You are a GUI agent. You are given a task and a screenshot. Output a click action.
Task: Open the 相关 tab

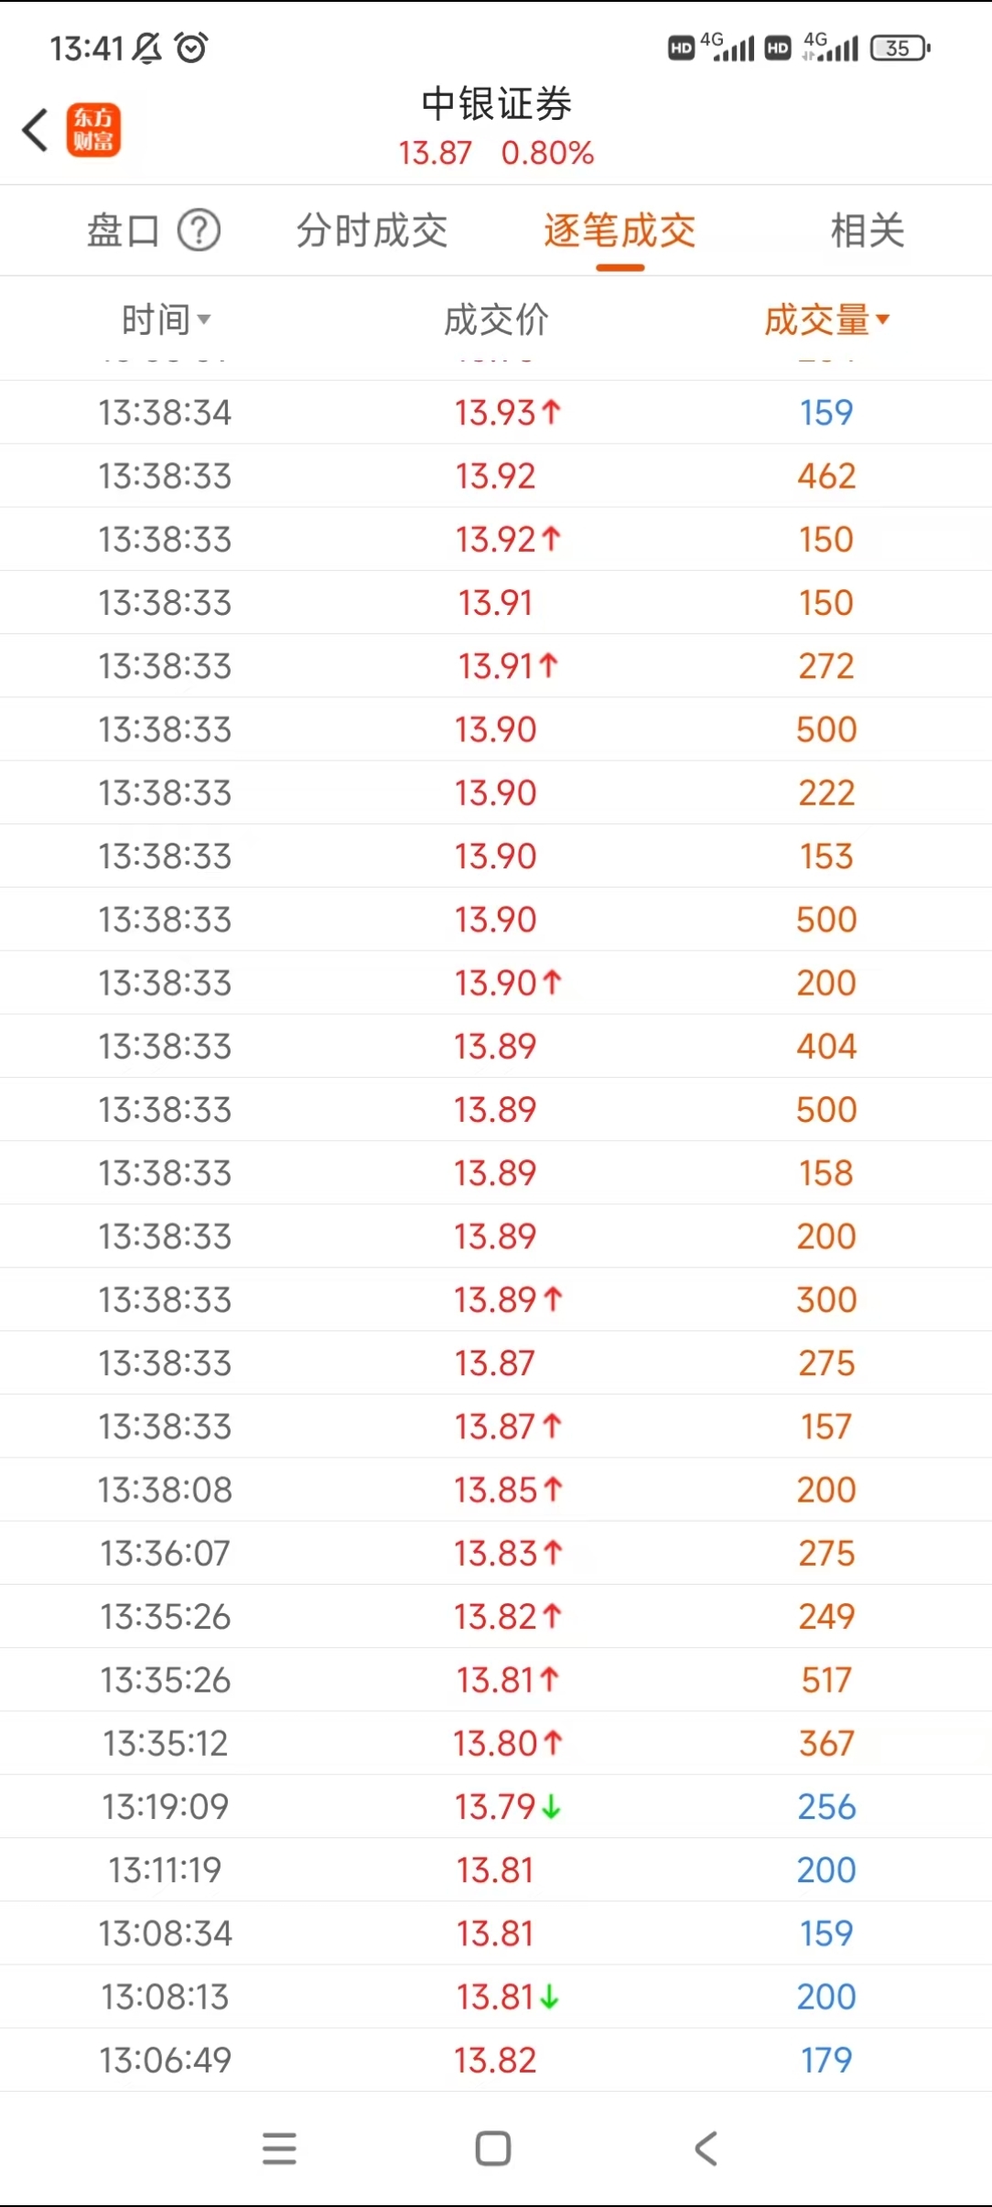coord(868,231)
